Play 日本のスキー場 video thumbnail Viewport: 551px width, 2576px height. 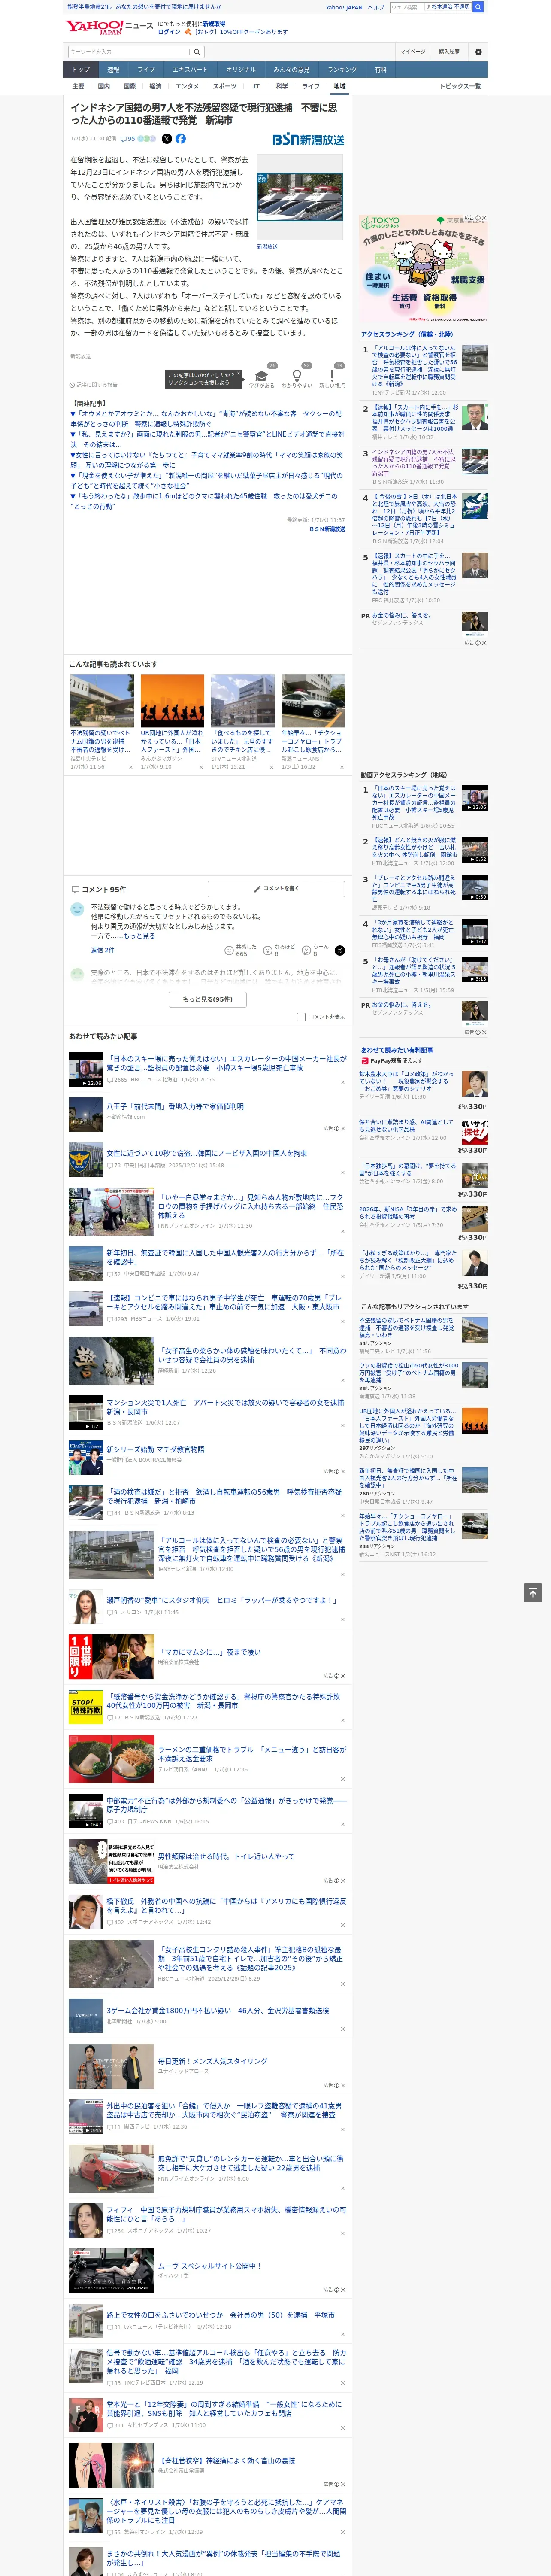point(86,1069)
